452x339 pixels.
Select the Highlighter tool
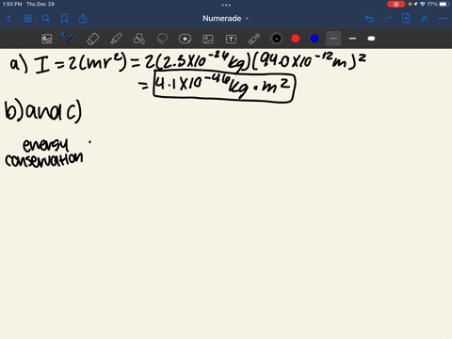[x=116, y=39]
